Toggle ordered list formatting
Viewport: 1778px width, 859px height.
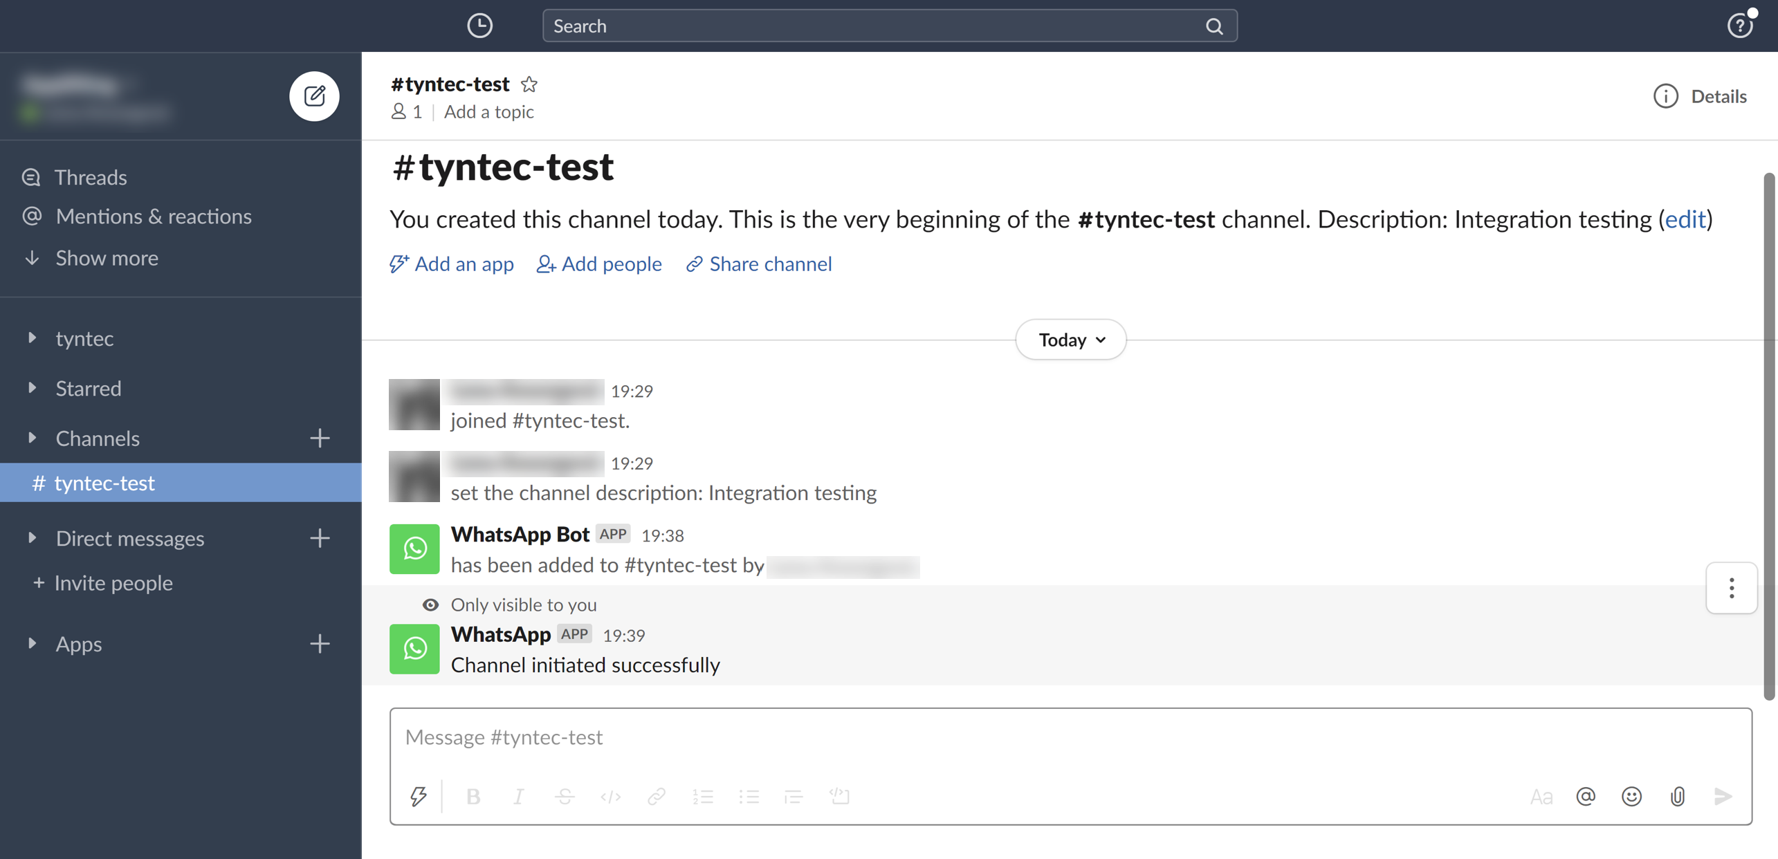coord(703,797)
